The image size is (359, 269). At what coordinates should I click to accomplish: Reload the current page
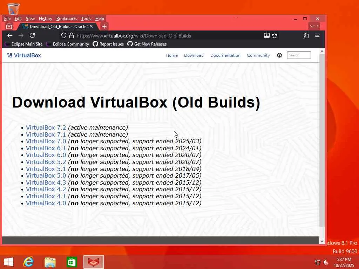coord(32,35)
